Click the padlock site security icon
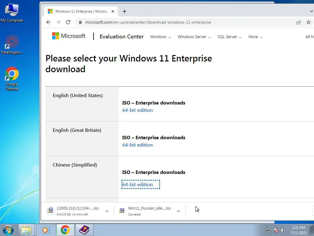 click(80, 22)
